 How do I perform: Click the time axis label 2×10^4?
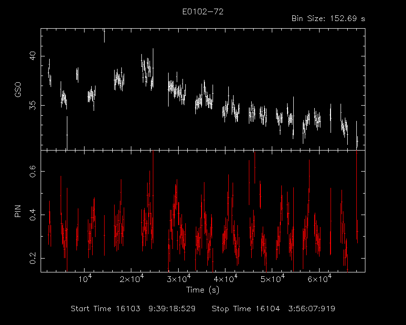point(131,279)
